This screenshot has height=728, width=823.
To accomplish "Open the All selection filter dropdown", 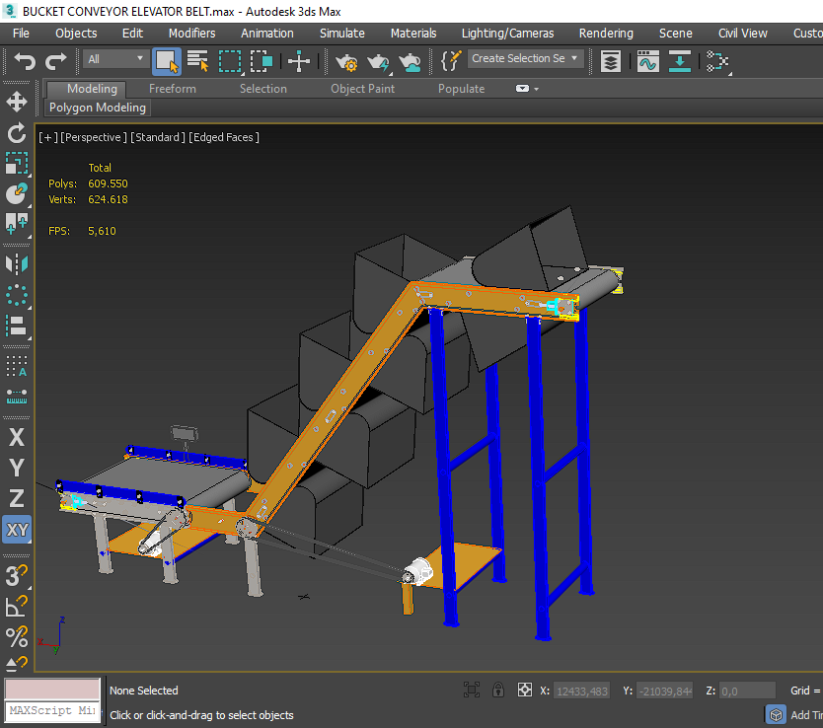I will [115, 59].
